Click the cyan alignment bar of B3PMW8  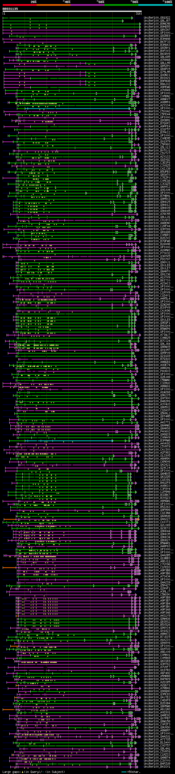point(69,441)
